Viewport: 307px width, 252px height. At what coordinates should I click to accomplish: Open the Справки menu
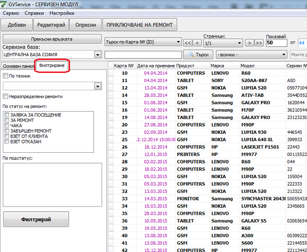[x=34, y=13]
